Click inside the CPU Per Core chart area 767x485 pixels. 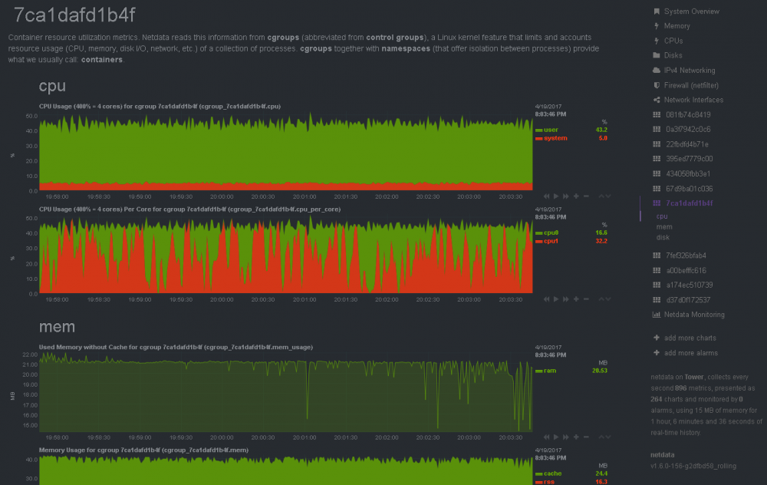click(x=285, y=255)
